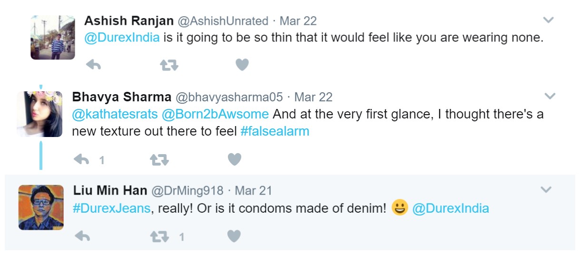Reply to Liu Min Han's tweet
The width and height of the screenshot is (580, 255).
[82, 236]
